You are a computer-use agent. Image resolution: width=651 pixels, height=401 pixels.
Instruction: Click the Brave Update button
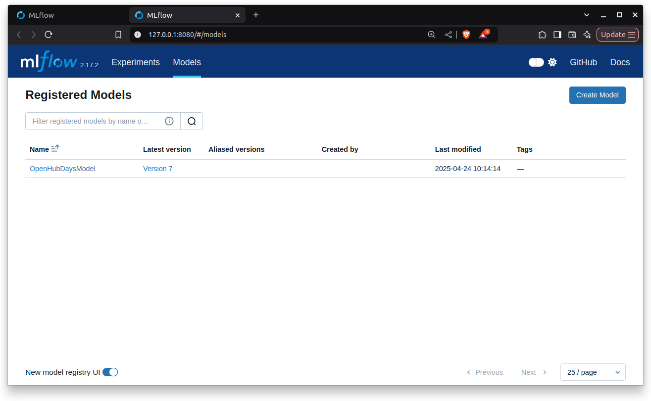tap(617, 35)
